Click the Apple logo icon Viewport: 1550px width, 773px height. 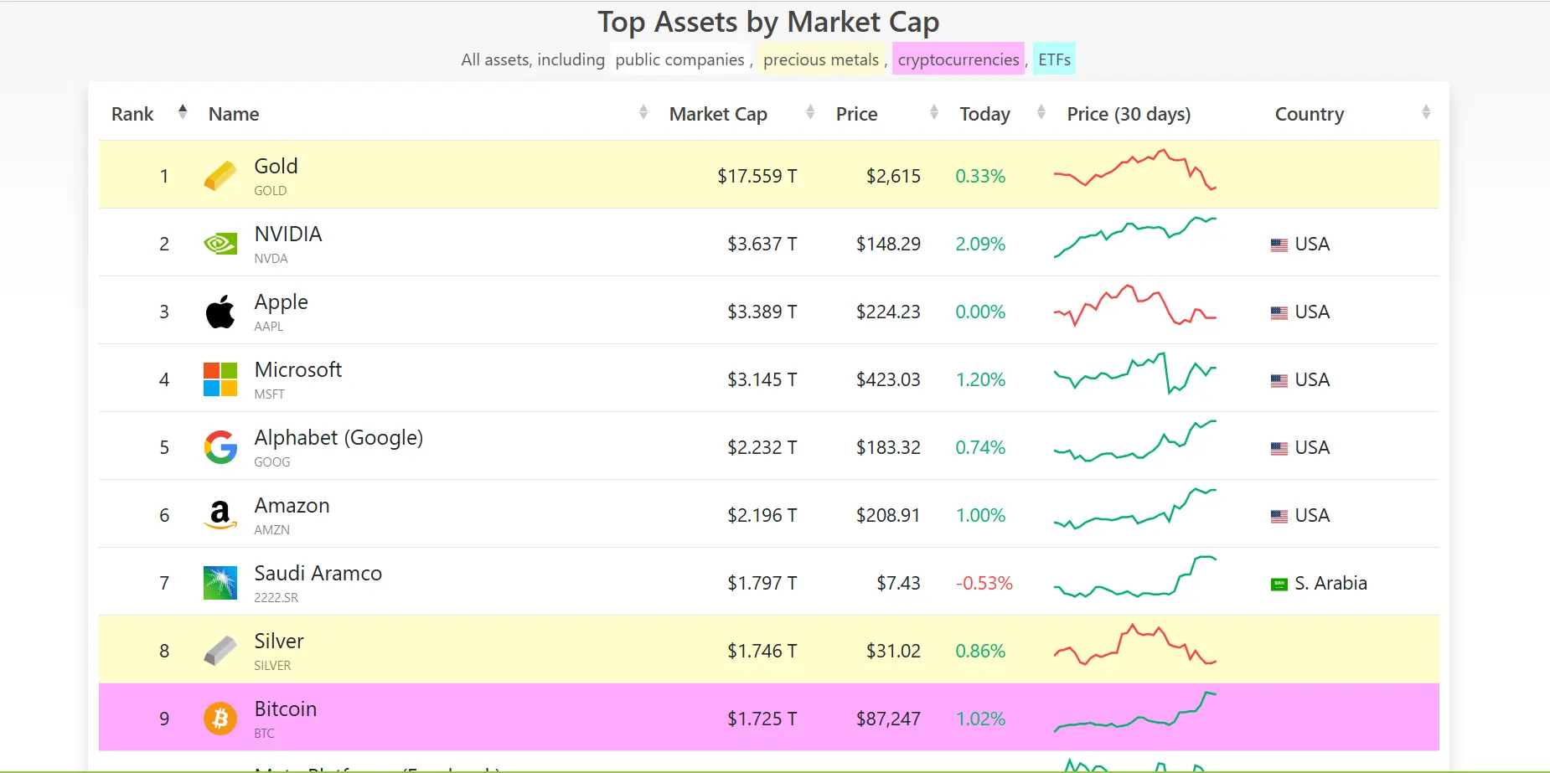[x=220, y=312]
